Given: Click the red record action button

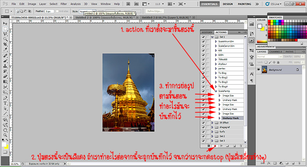Looking at the screenshot, I should click(x=215, y=146).
